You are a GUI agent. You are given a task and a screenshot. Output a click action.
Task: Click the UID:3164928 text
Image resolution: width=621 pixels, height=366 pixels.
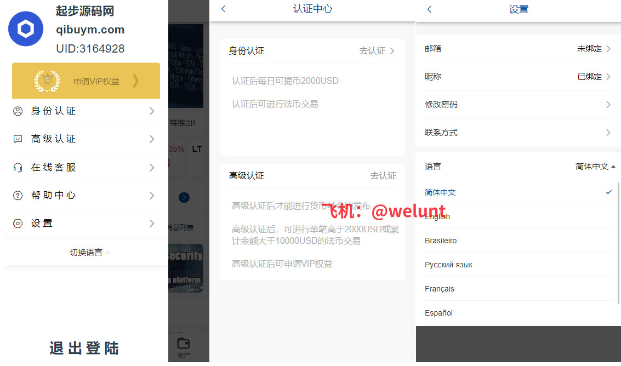[x=90, y=49]
